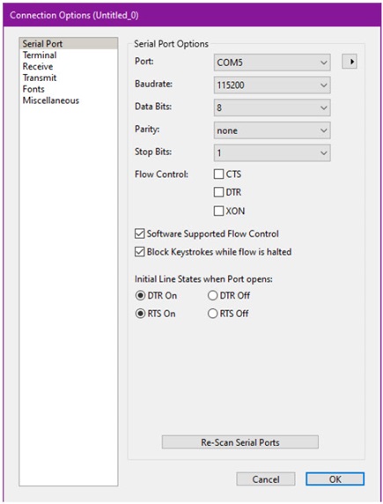The image size is (383, 504).
Task: Expand the Parity dropdown showing none
Action: point(272,130)
